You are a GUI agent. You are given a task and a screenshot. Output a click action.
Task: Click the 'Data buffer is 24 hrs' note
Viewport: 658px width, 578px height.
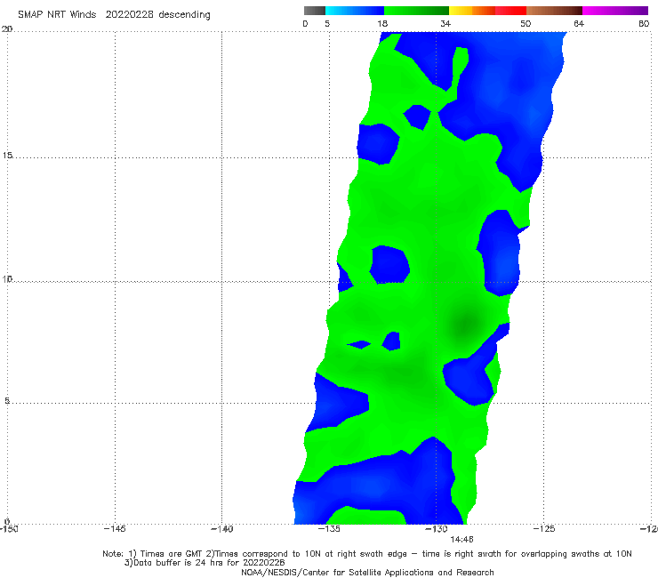[205, 563]
